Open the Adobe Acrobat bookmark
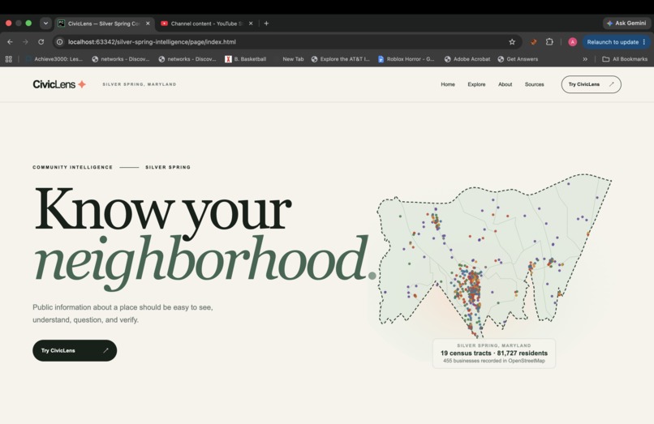The width and height of the screenshot is (654, 424). pyautogui.click(x=467, y=59)
